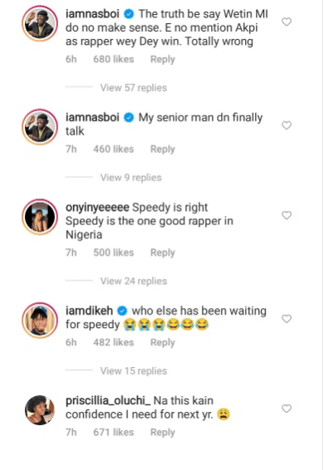Tap heart on onyinyeeeee's Speedy comment
This screenshot has height=470, width=324.
click(287, 215)
